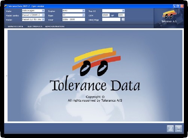188x138 pixels.
Task: Click the title bar application icon
Action: point(6,6)
